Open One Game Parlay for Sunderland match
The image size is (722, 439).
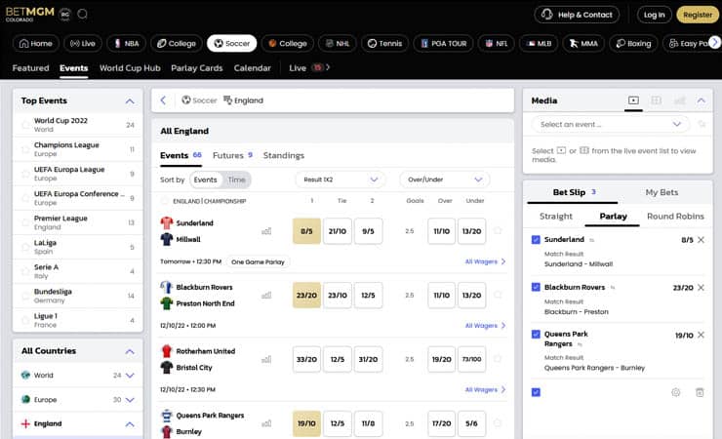pos(258,261)
